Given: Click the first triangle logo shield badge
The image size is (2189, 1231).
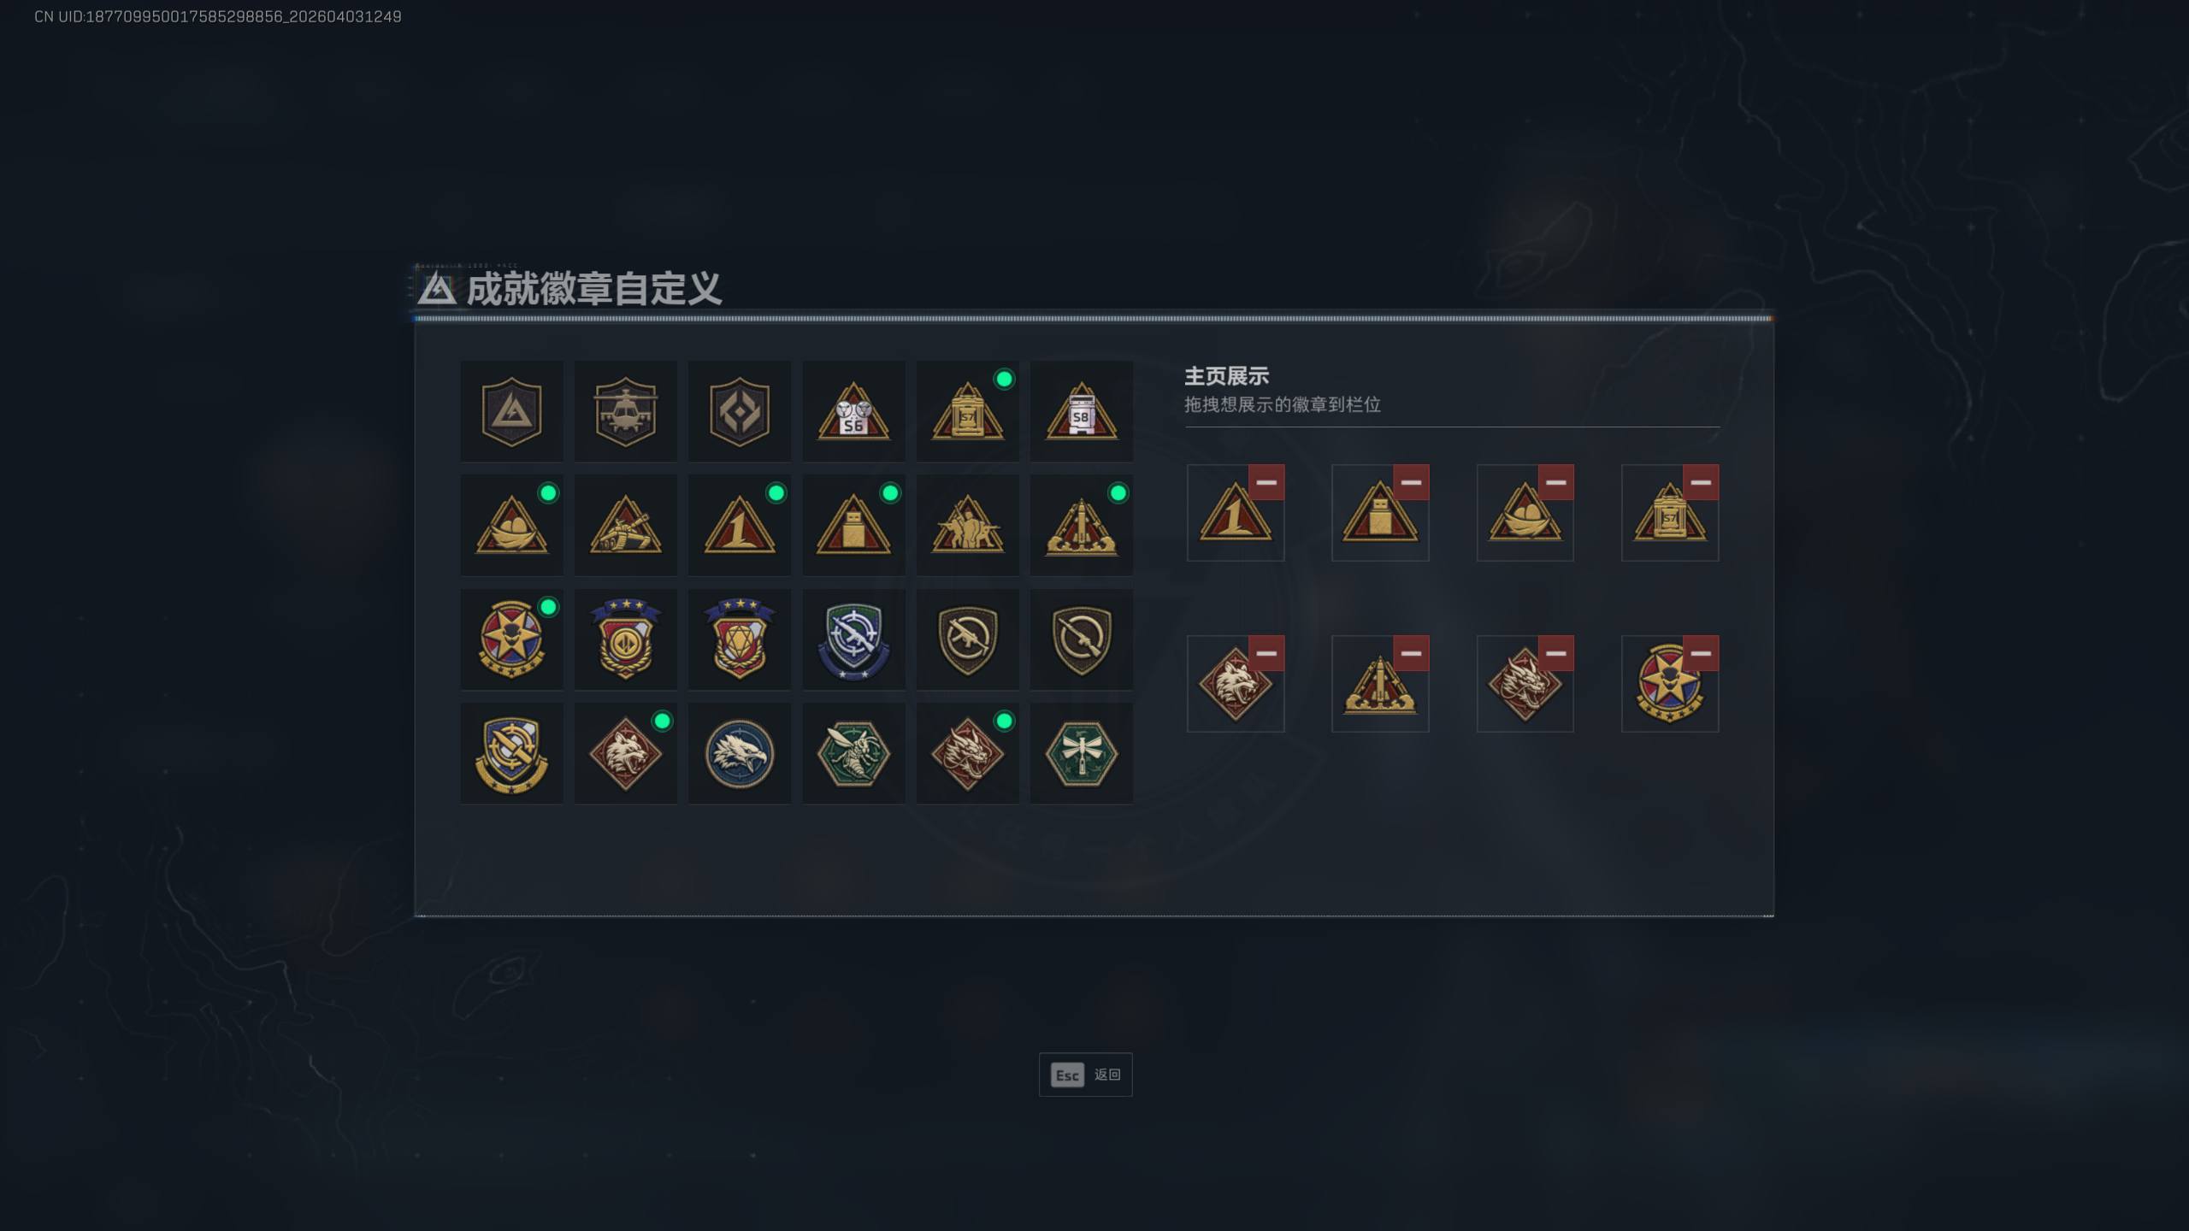Looking at the screenshot, I should (x=511, y=411).
